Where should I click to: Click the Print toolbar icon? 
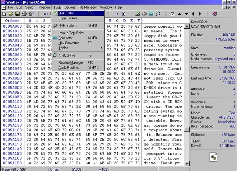coord(24,14)
